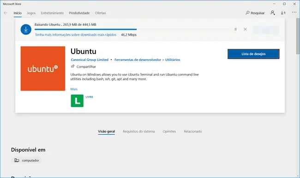Image resolution: width=300 pixels, height=178 pixels.
Task: Expand description with Mais link
Action: point(74,89)
